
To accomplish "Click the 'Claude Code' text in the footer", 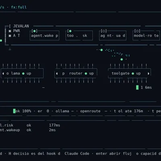I will [77, 153].
